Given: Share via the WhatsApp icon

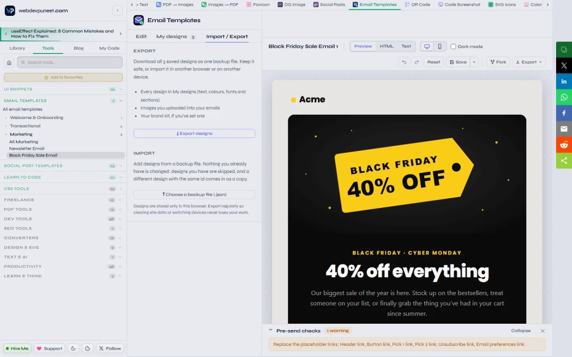Looking at the screenshot, I should point(564,97).
